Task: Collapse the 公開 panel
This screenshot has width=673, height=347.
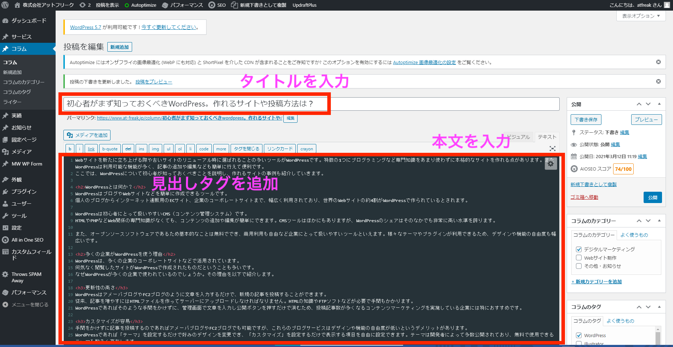Action: coord(659,104)
